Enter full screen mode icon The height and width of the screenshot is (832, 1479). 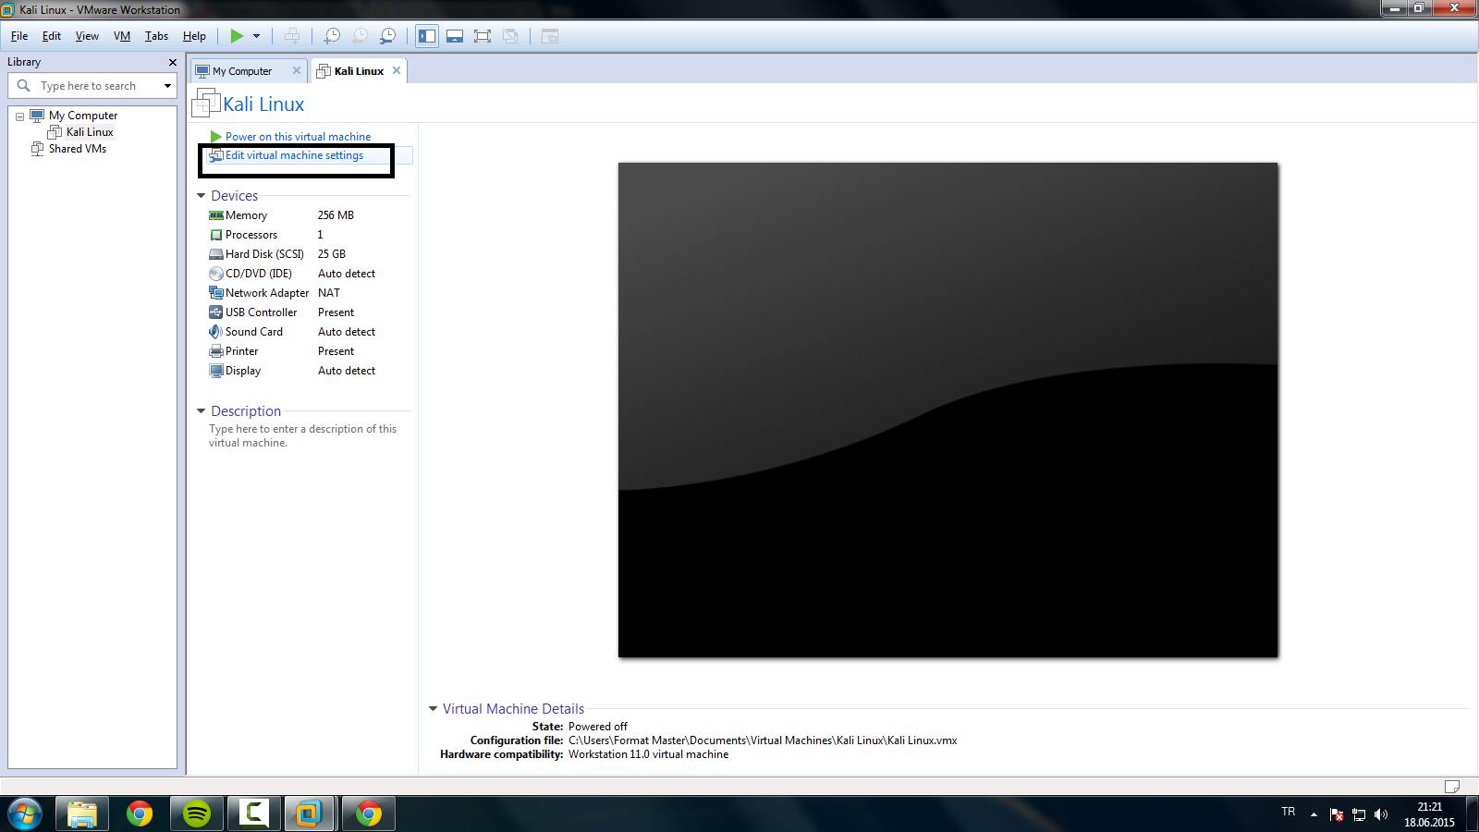coord(483,36)
